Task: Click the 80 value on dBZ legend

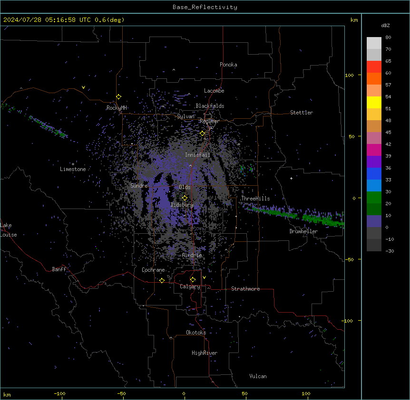Action: [388, 38]
